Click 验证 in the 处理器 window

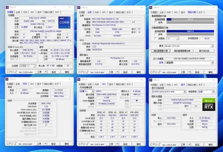(54, 72)
